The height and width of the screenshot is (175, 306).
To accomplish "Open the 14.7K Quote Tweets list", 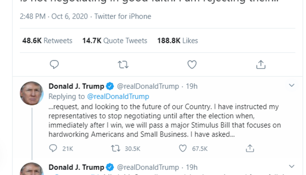I will (115, 41).
